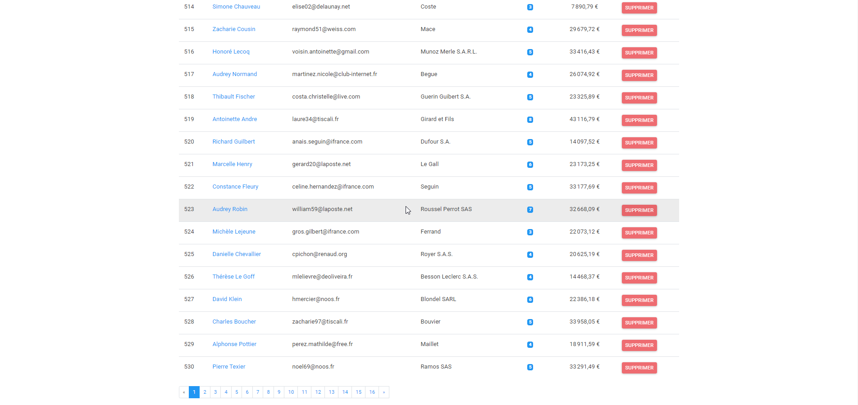
Task: Delete Thibault Fischer with Supprimer button
Action: point(639,98)
